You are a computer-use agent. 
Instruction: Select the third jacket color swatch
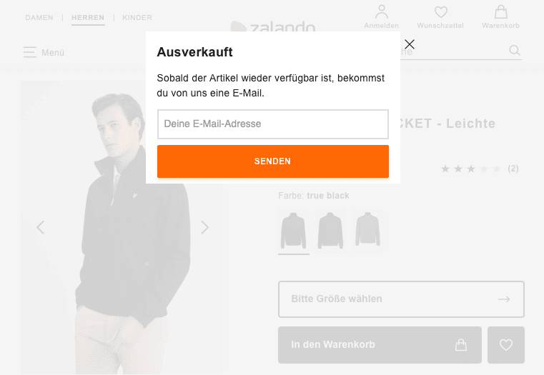pyautogui.click(x=367, y=230)
